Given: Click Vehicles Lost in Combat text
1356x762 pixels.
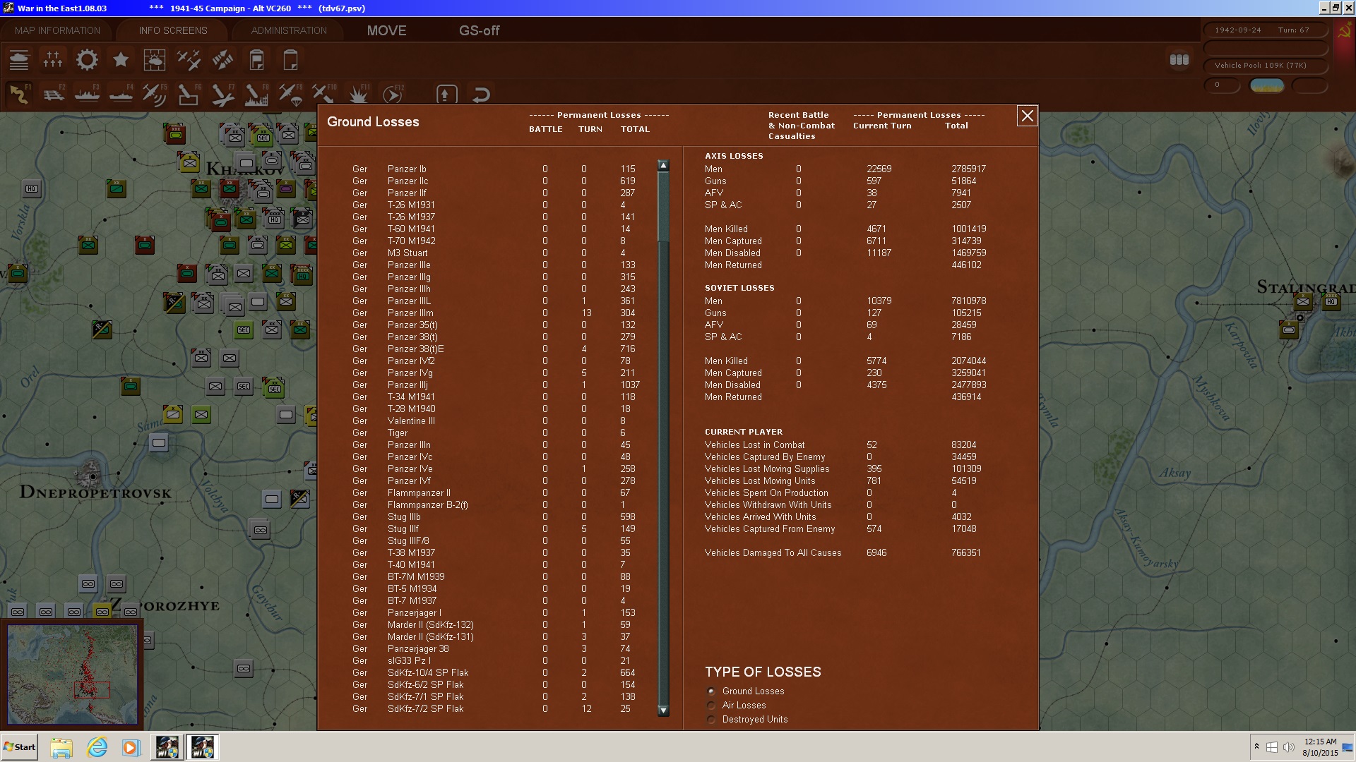Looking at the screenshot, I should pyautogui.click(x=754, y=445).
